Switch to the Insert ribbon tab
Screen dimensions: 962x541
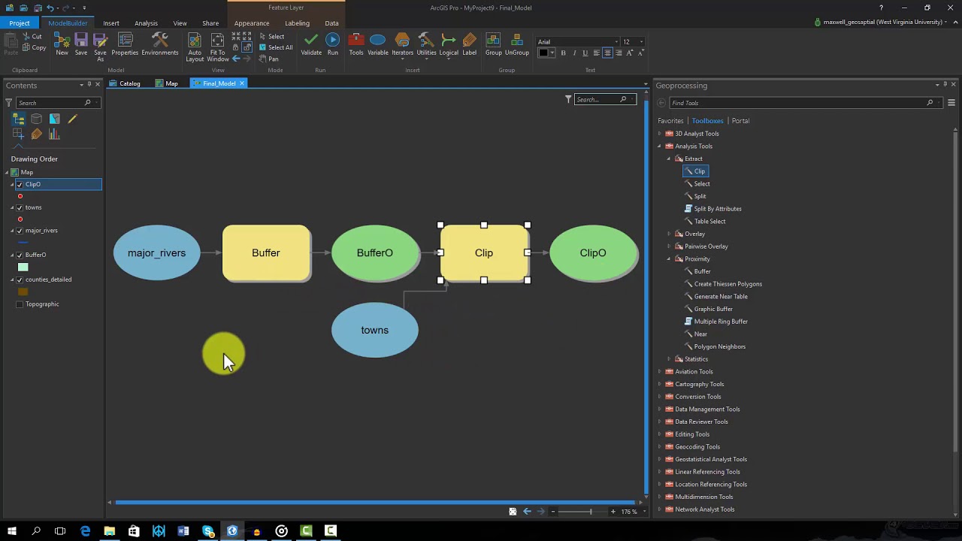(110, 23)
